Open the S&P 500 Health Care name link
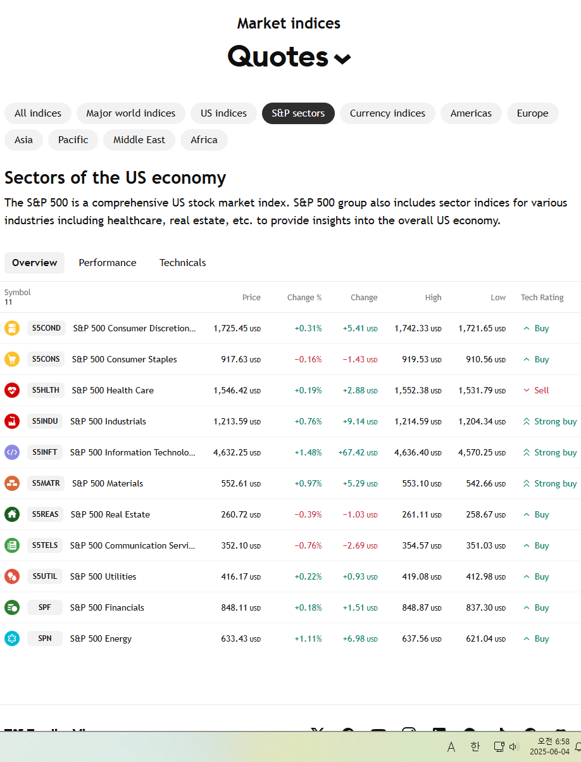Viewport: 581px width, 762px height. tap(113, 390)
